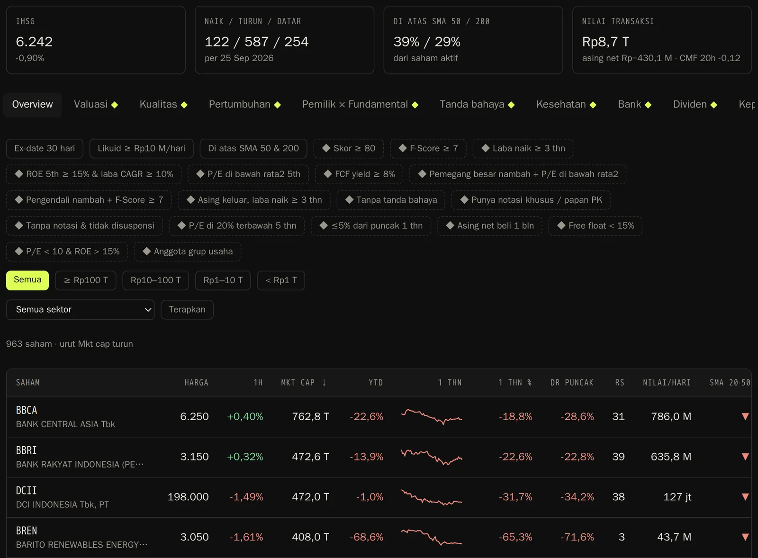The width and height of the screenshot is (758, 558).
Task: Sort table by RS column
Action: pyautogui.click(x=620, y=382)
